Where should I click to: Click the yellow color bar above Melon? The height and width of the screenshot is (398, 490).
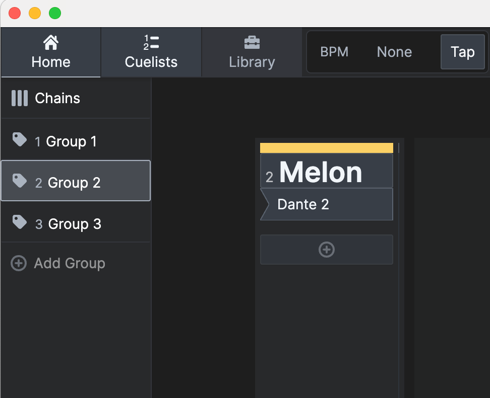pos(326,148)
